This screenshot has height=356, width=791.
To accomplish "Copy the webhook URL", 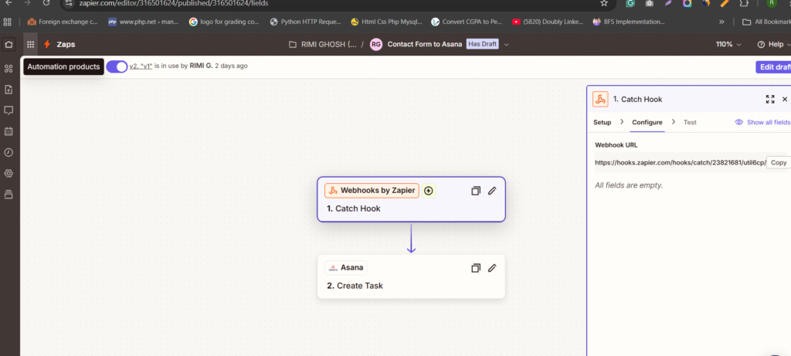I will 779,162.
